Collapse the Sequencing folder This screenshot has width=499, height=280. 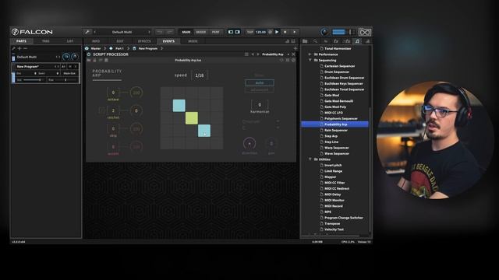point(310,60)
